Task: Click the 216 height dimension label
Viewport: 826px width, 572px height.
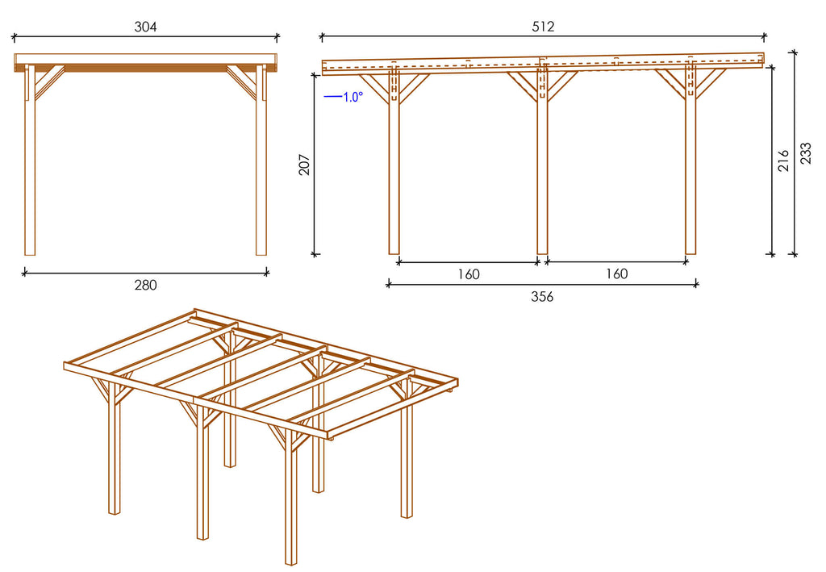Action: (x=782, y=161)
